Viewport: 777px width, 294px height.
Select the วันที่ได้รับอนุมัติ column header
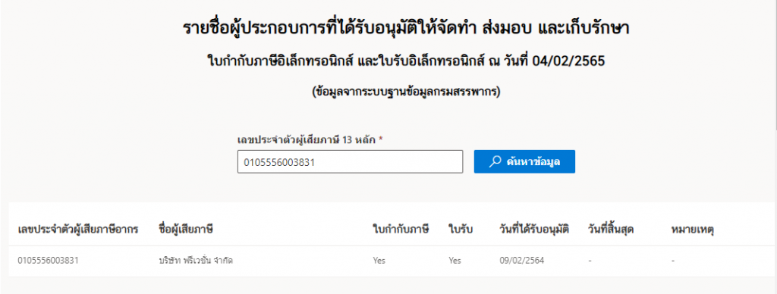534,230
